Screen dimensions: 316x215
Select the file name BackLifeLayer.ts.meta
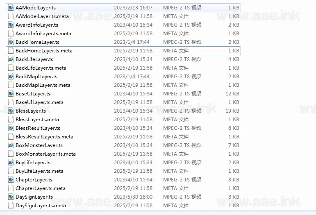click(41, 68)
